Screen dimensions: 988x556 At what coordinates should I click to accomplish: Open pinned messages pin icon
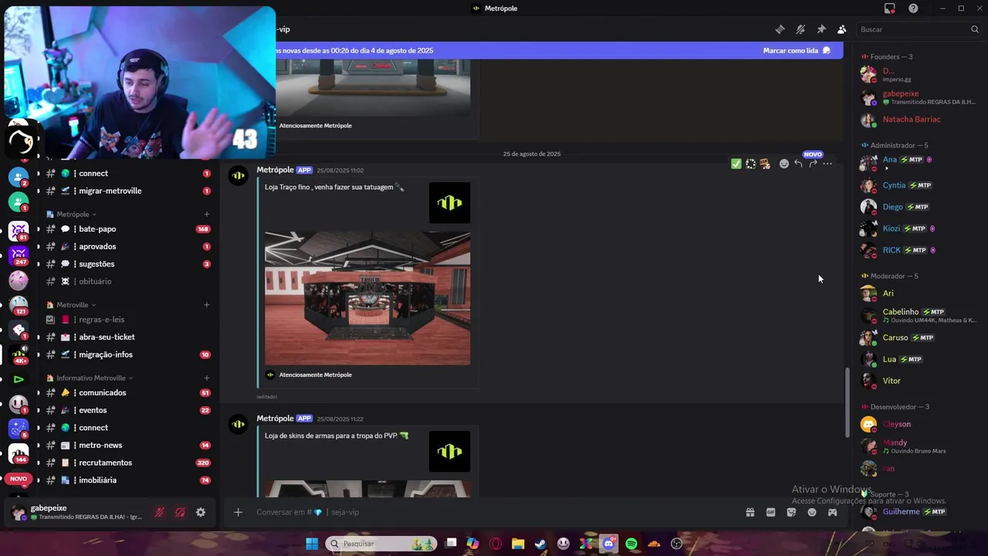click(821, 29)
